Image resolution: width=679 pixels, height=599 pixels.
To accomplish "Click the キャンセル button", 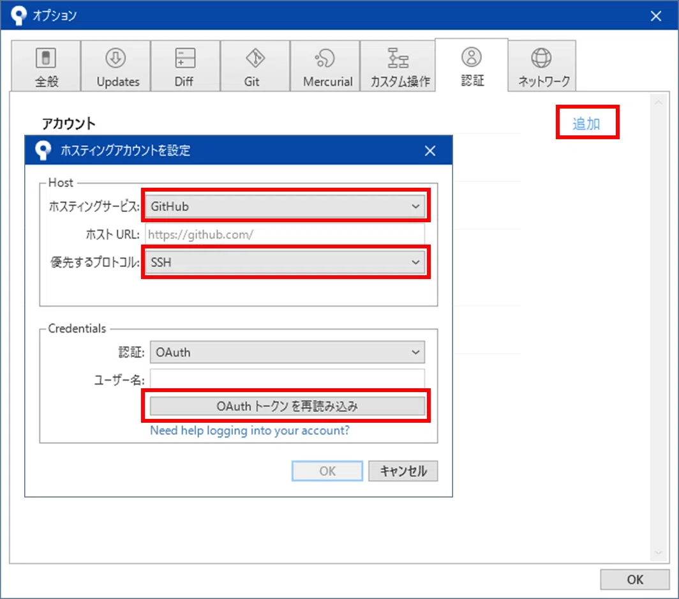I will [x=403, y=471].
